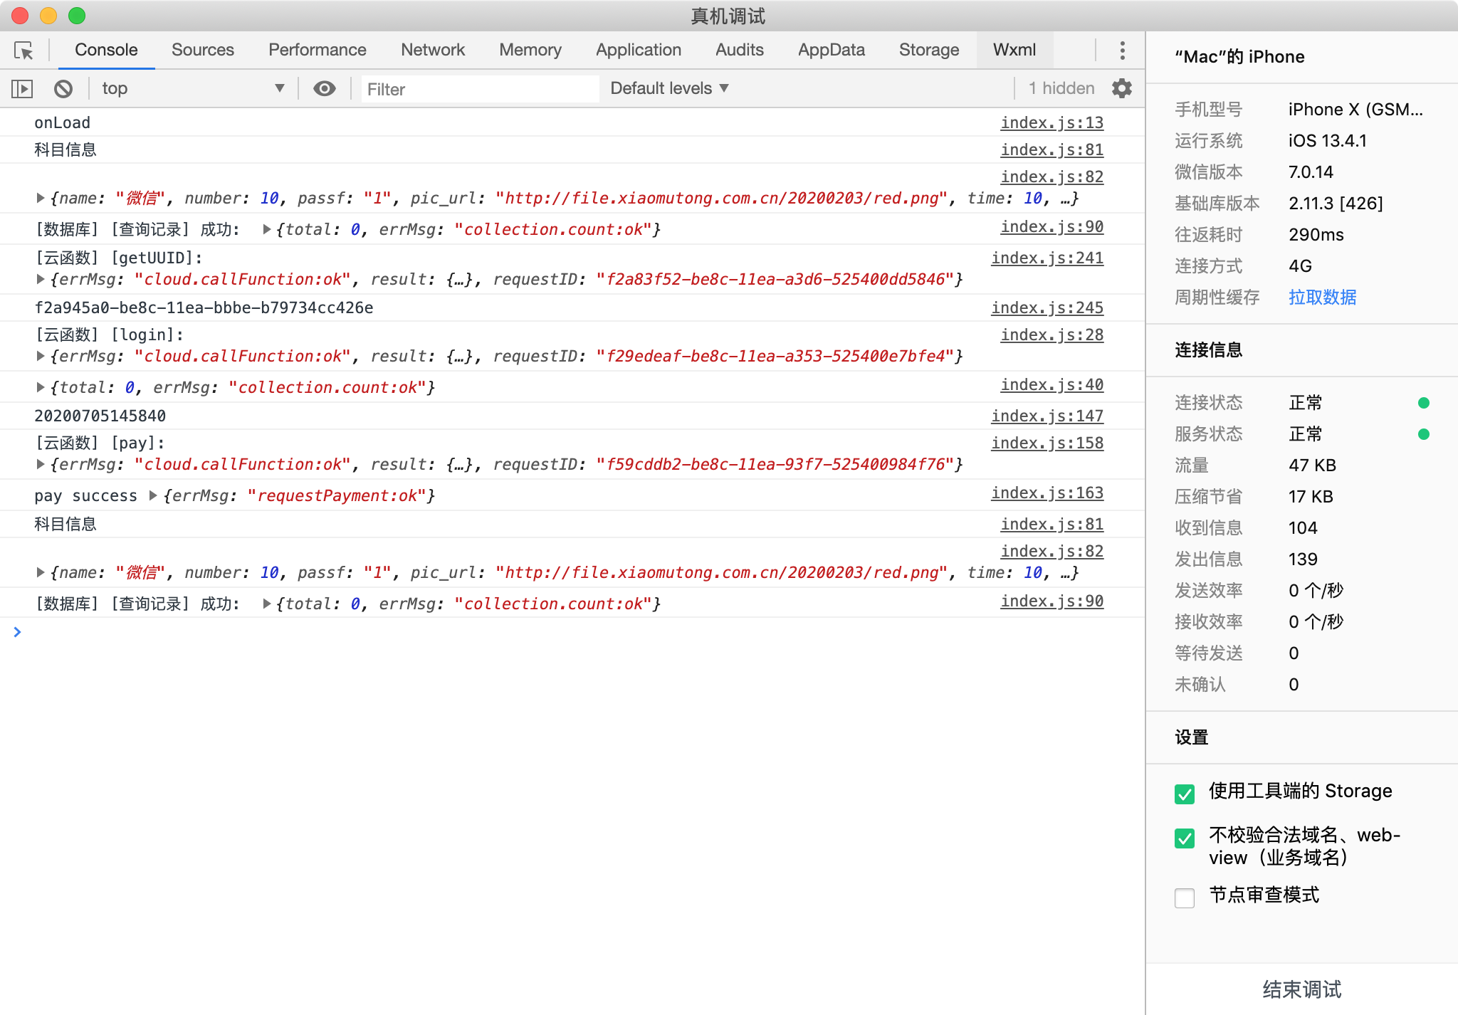Screen dimensions: 1458x1015
Task: Click the eye live expression icon
Action: [325, 88]
